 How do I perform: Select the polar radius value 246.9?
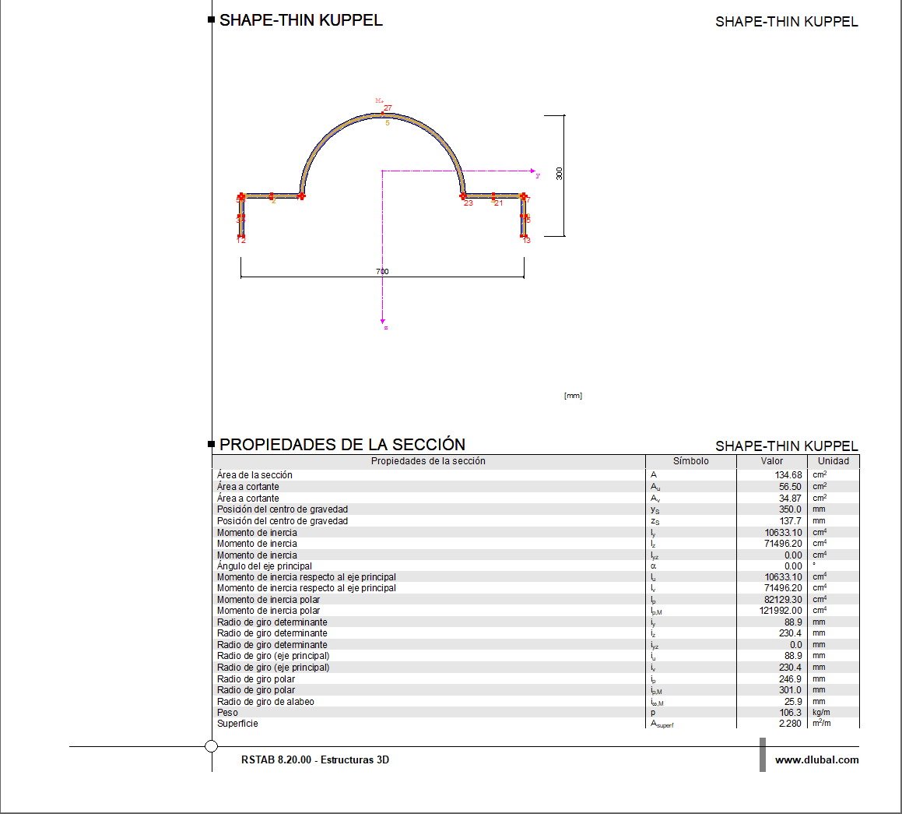(x=790, y=679)
